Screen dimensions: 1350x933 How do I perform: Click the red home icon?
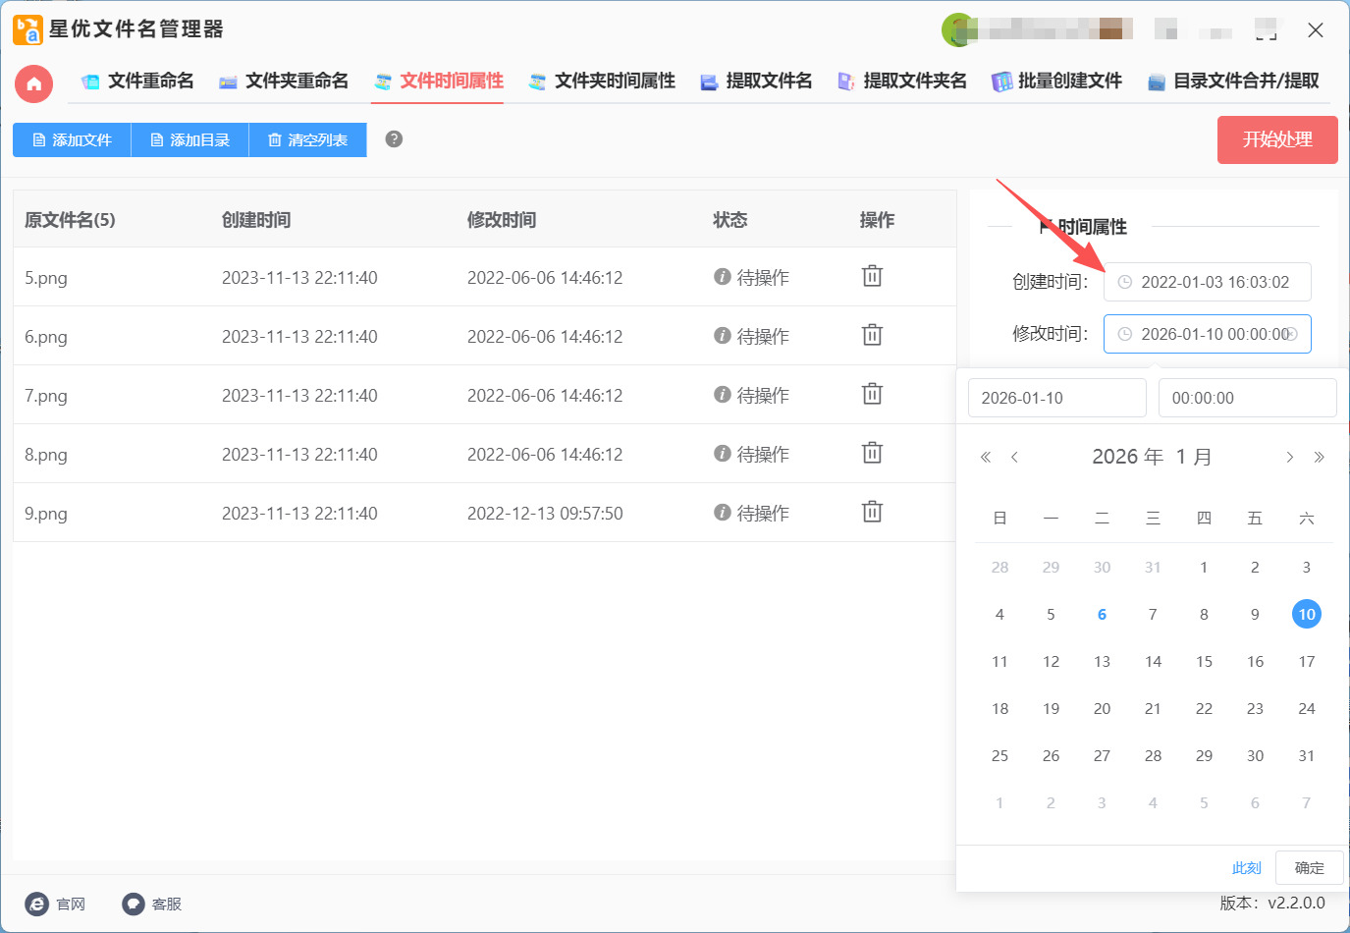pyautogui.click(x=33, y=83)
